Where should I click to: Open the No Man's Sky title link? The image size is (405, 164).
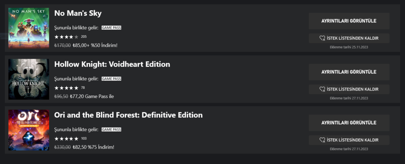pyautogui.click(x=78, y=13)
